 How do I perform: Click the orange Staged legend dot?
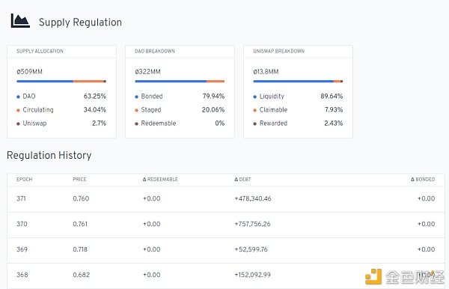[x=137, y=110]
